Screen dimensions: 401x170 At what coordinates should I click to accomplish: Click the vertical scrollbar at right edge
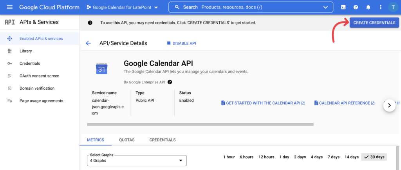tap(397, 158)
